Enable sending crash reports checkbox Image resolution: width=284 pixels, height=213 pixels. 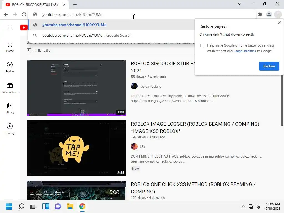tap(202, 45)
